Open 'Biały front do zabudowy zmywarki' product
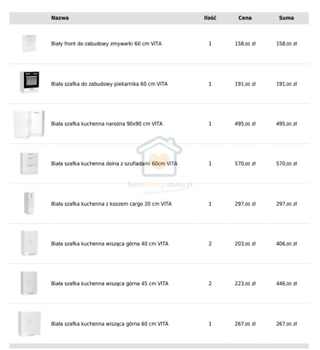 [x=106, y=43]
